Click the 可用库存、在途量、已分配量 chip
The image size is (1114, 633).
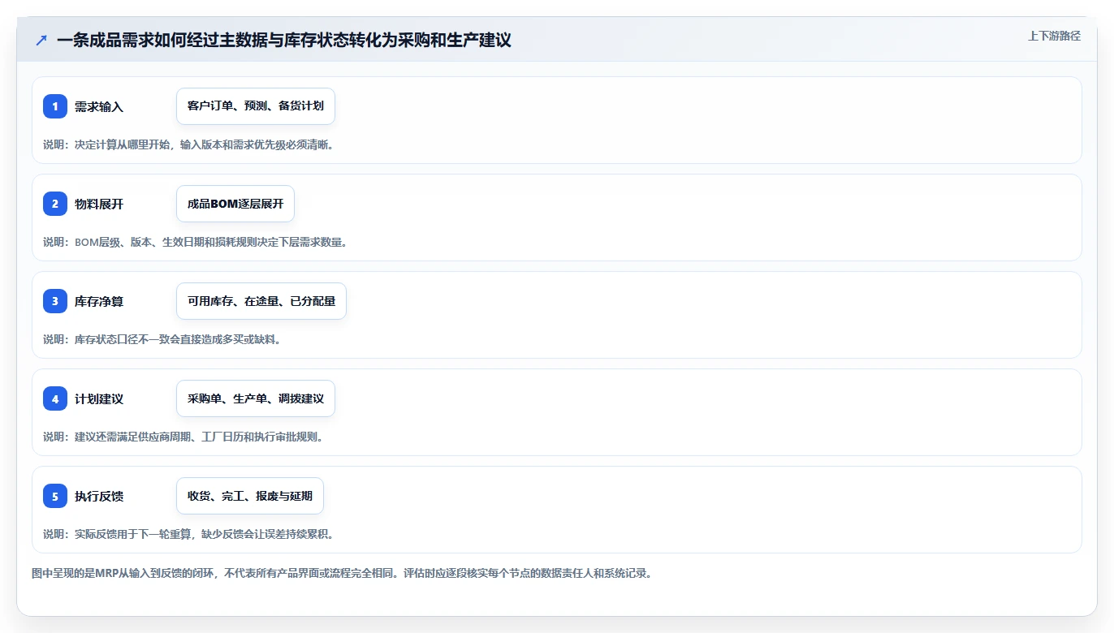click(261, 301)
